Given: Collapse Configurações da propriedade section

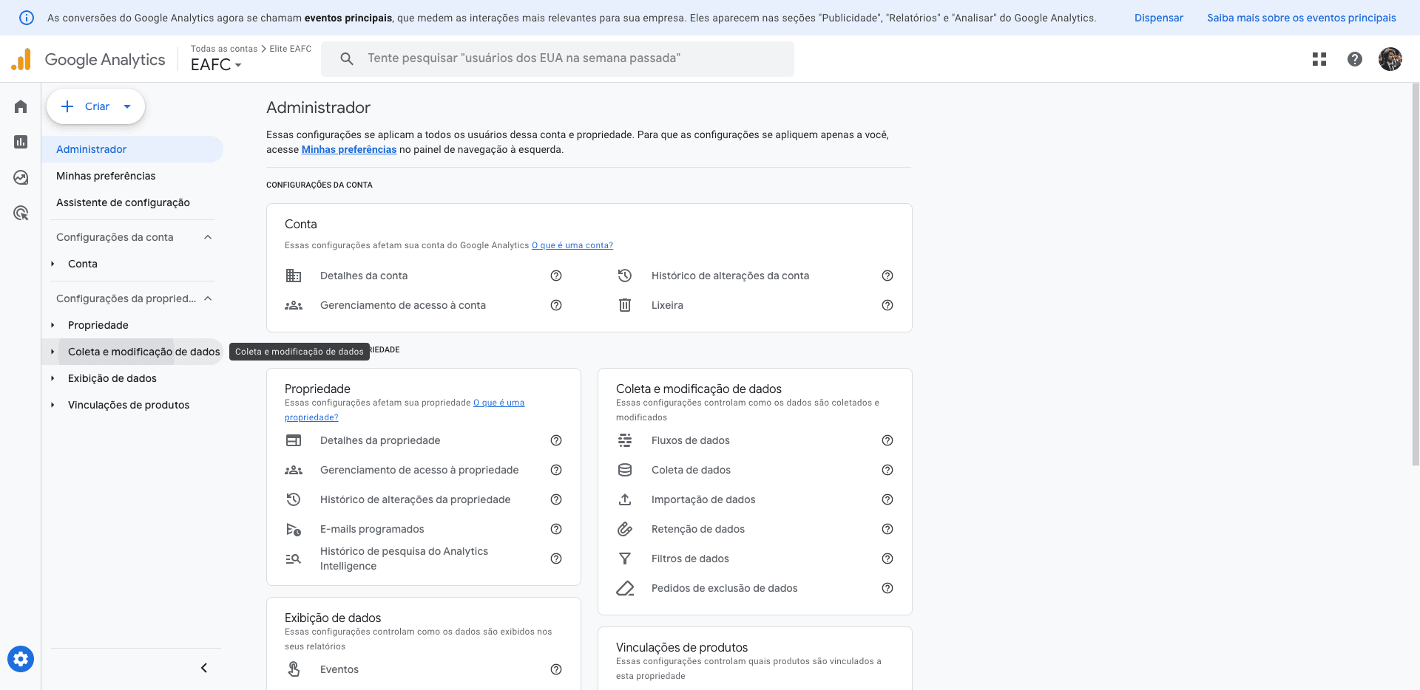Looking at the screenshot, I should point(208,298).
